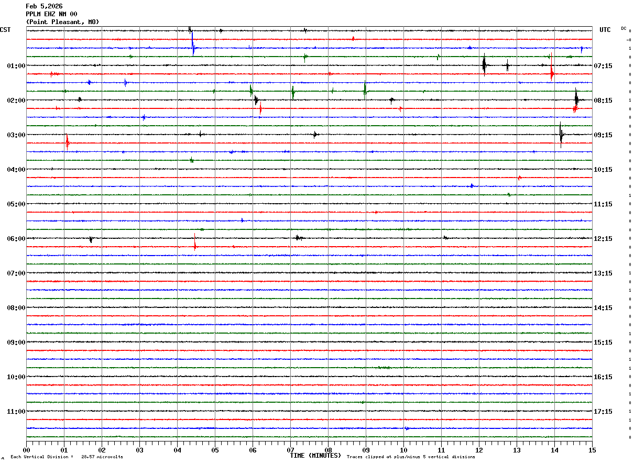Click the 28.57 microvolts vertical division note
This screenshot has width=634, height=464.
point(102,457)
